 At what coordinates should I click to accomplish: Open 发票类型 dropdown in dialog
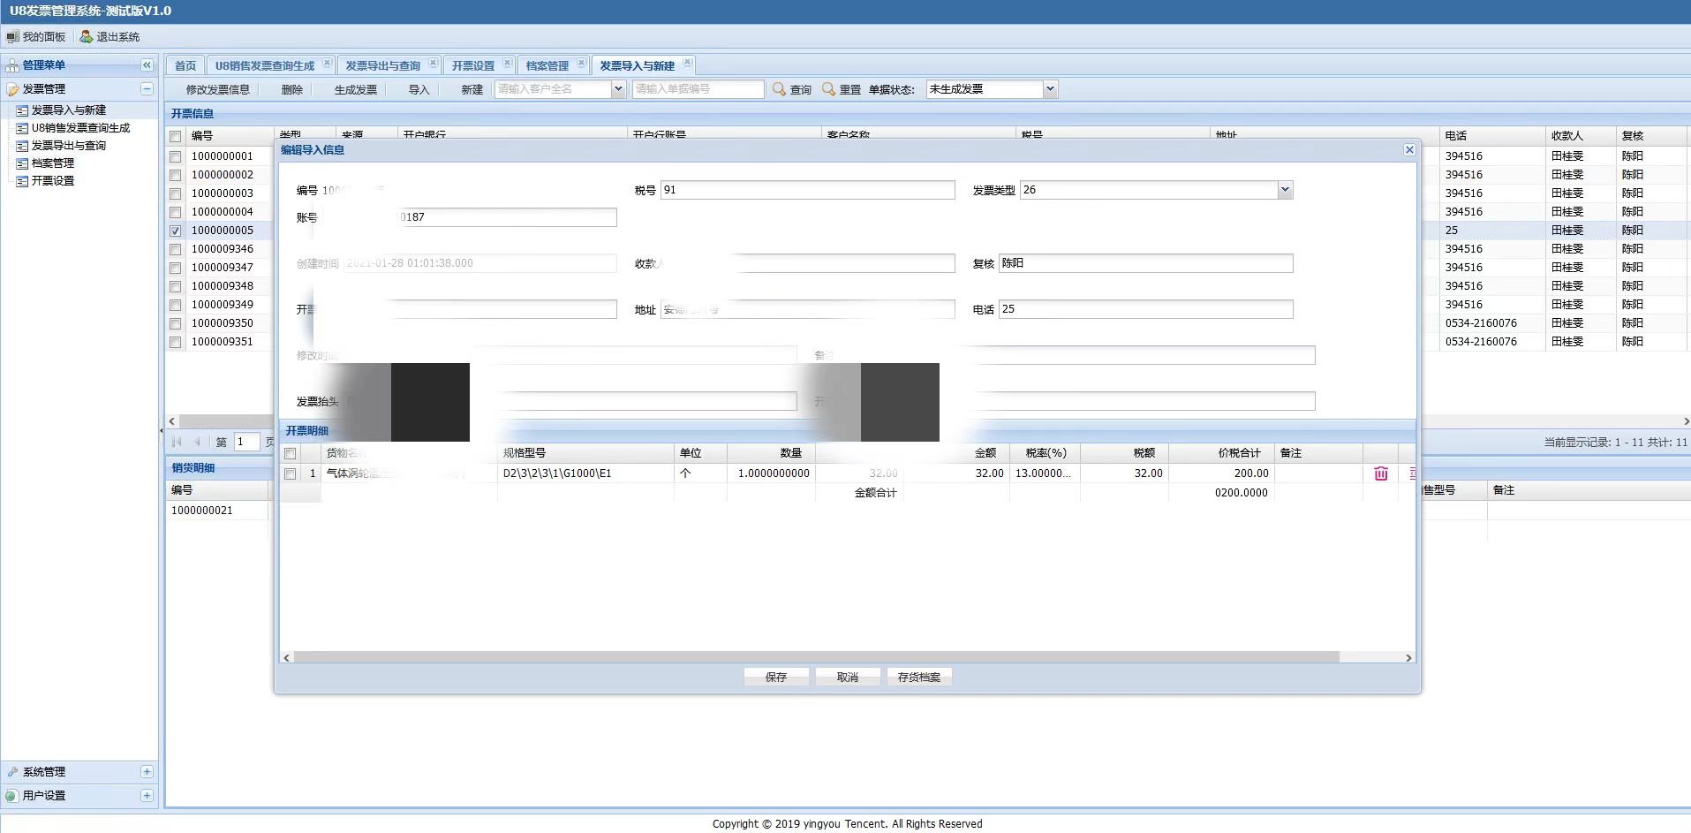point(1285,190)
